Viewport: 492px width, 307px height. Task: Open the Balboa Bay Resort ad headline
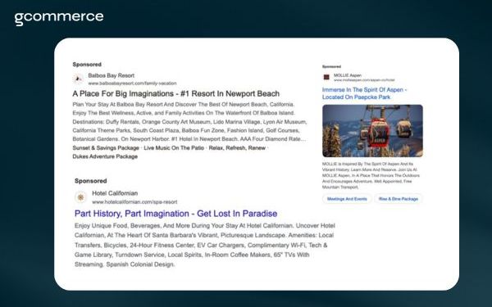tap(175, 93)
